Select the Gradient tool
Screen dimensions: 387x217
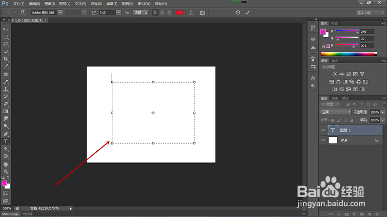(x=6, y=111)
